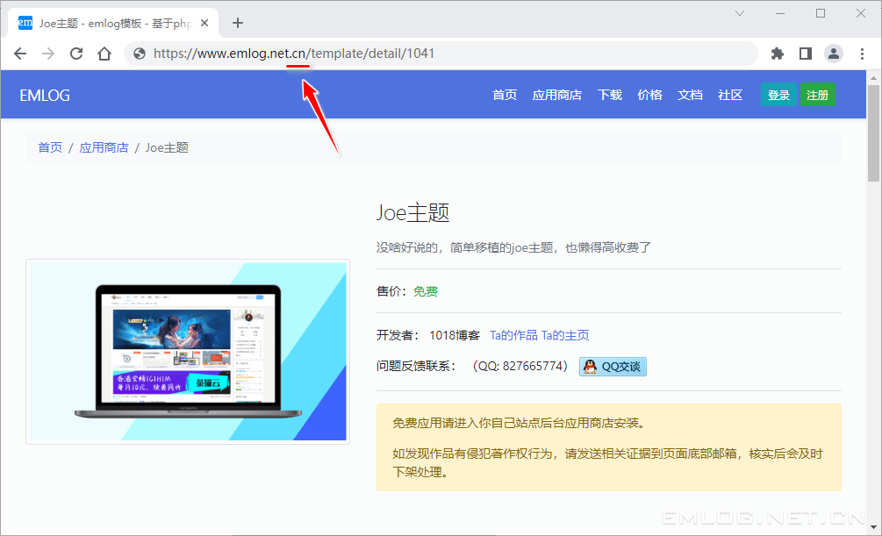Click the Joe主题 page heading
Screen dimensions: 882x536
coord(412,213)
